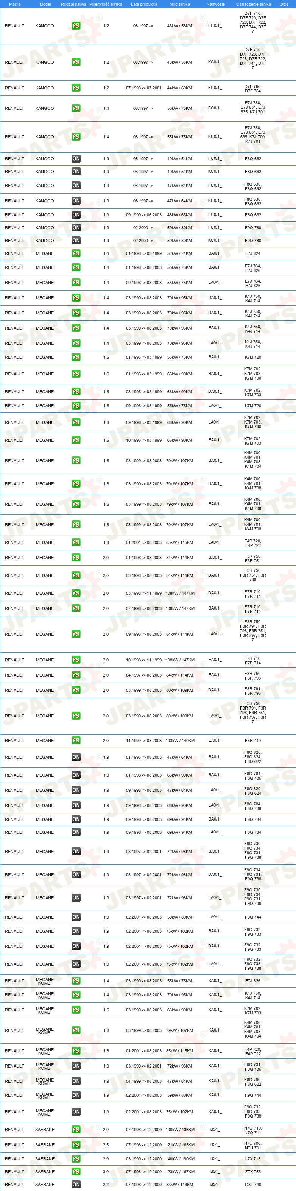The image size is (296, 1191).
Task: Click the petrol icon in Megane Kombi 79kW / 107KM row
Action: click(x=76, y=1030)
